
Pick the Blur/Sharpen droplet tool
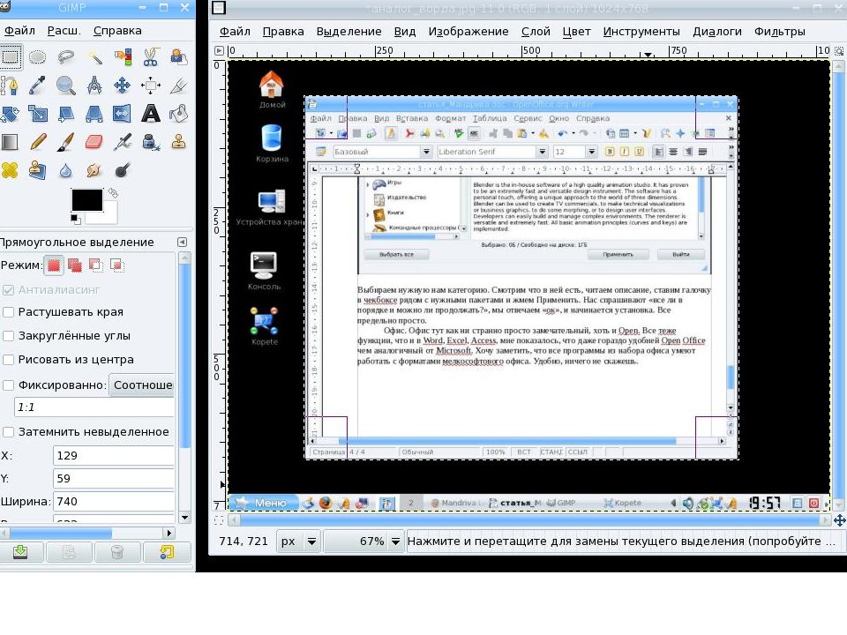pyautogui.click(x=66, y=170)
